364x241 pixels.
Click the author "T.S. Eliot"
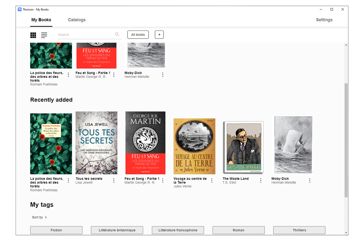(x=229, y=182)
